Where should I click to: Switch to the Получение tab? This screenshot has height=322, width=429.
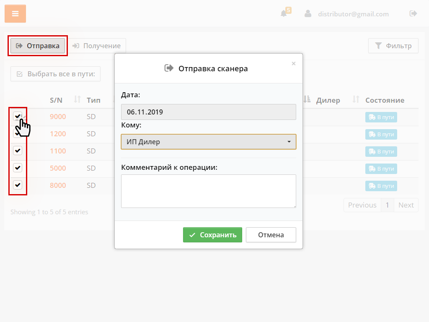pos(96,46)
